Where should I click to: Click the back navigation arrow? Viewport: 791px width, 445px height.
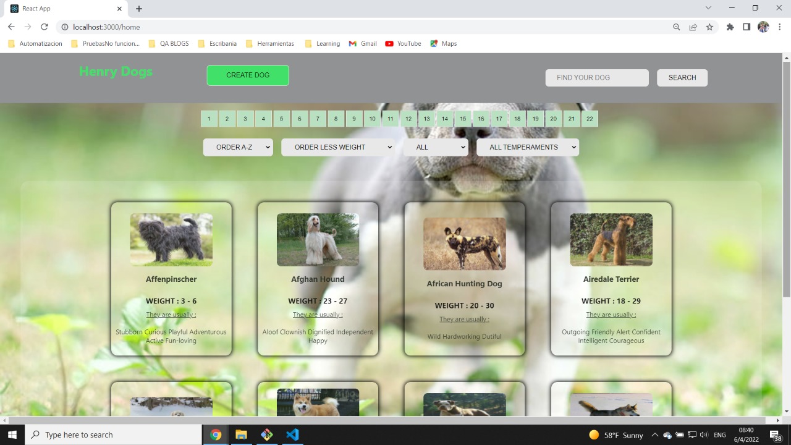(11, 27)
